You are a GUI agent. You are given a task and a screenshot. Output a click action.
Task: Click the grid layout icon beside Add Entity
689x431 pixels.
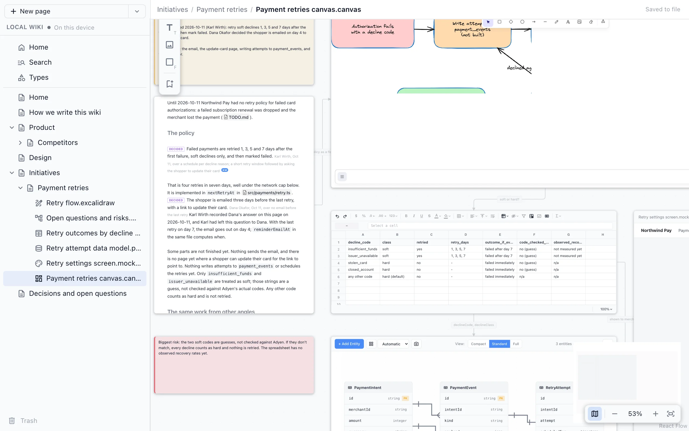click(371, 344)
